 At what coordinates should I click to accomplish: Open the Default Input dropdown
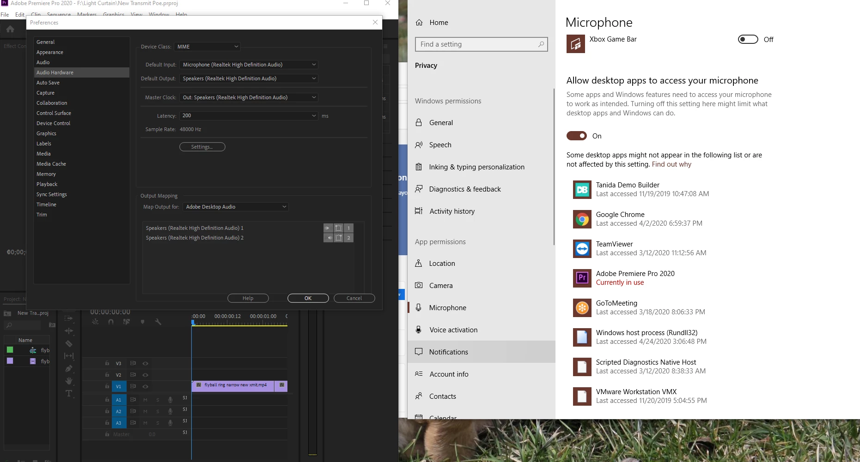249,65
